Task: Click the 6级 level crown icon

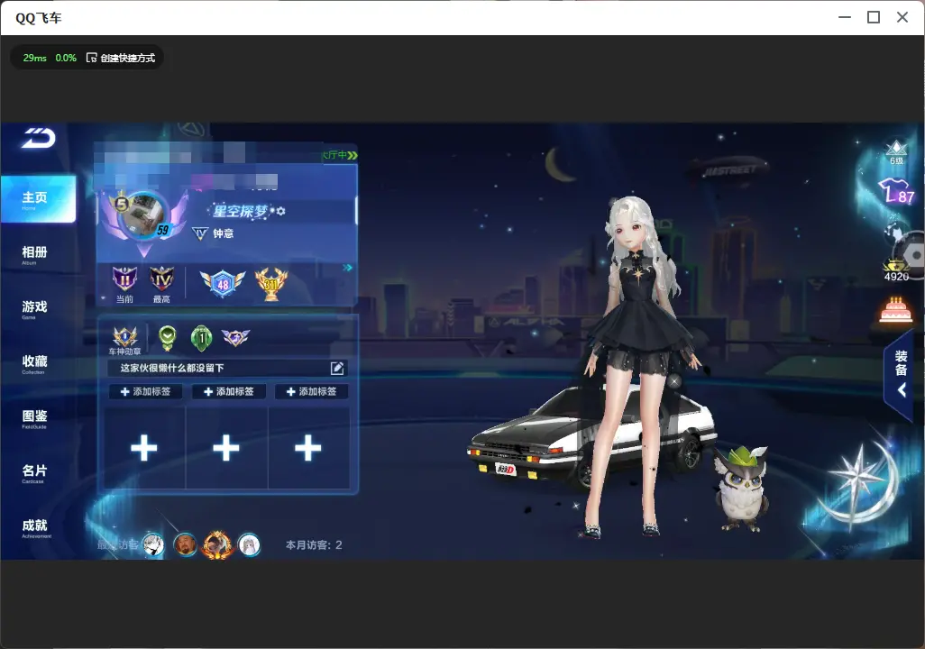Action: pos(896,152)
